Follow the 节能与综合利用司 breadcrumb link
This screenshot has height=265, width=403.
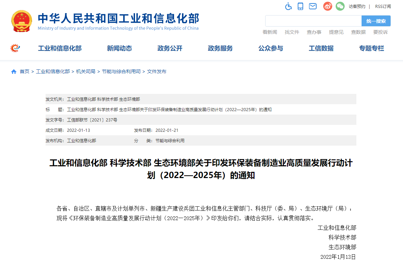tap(121, 72)
